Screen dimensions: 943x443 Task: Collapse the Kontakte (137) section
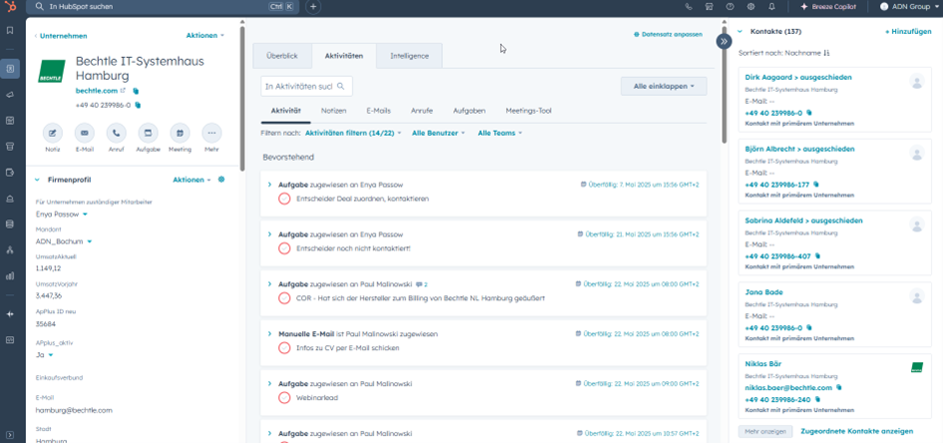point(740,31)
